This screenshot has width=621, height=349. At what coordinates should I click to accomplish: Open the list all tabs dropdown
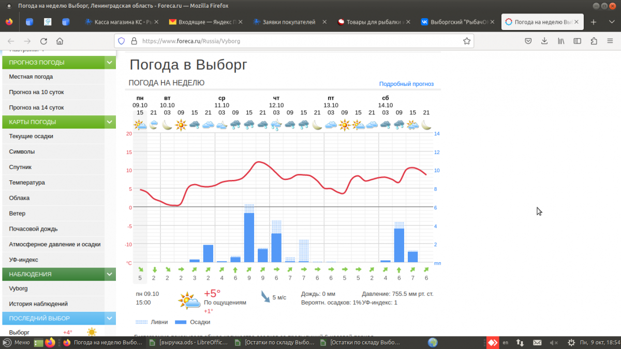611,22
